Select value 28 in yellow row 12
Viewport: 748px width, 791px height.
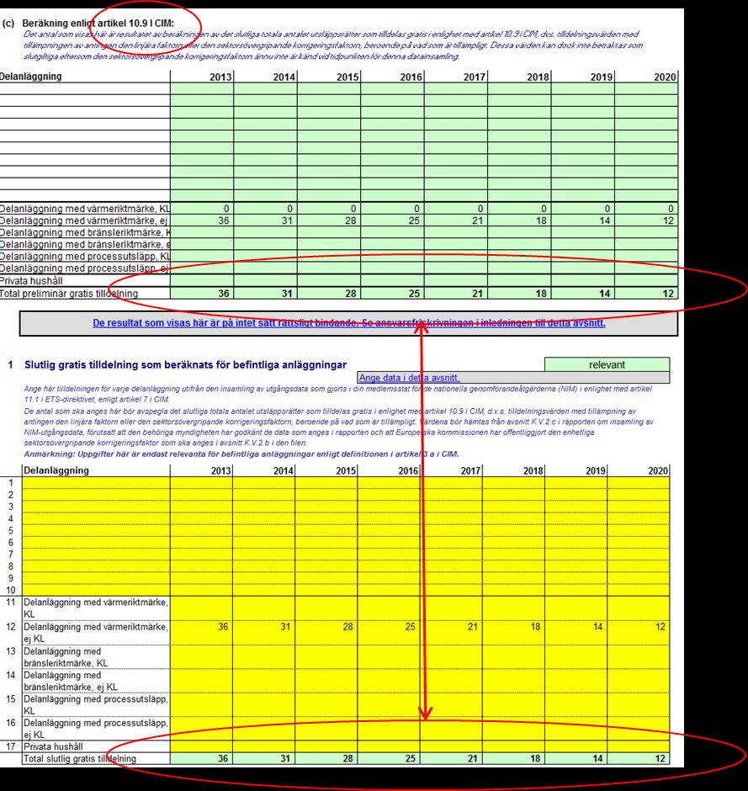pyautogui.click(x=348, y=627)
